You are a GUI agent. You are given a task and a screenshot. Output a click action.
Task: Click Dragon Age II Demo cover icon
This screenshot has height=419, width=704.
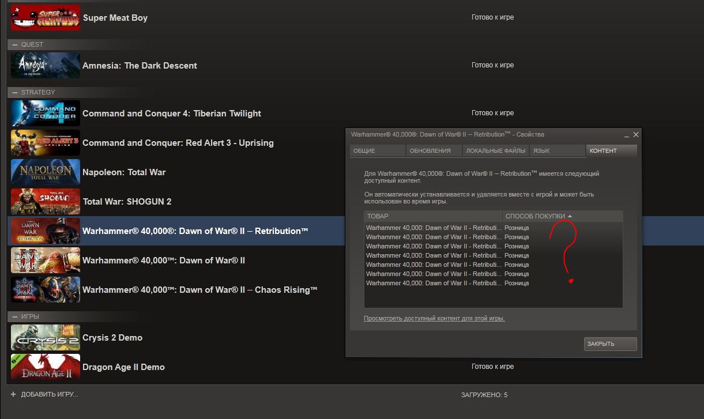tap(46, 367)
